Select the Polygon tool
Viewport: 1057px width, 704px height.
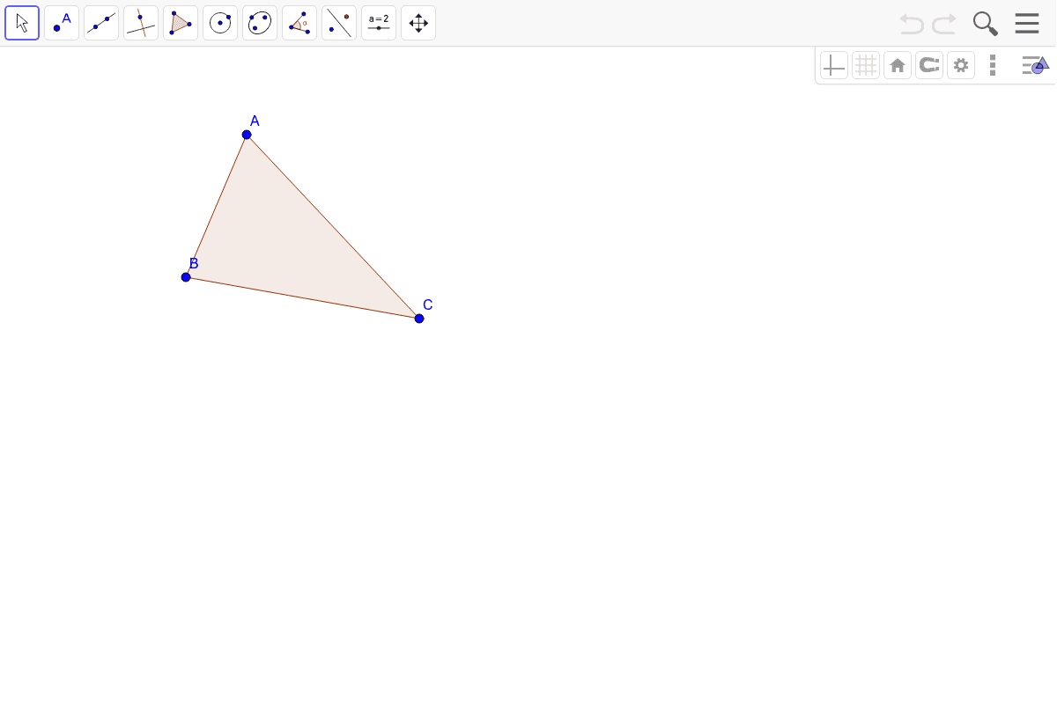tap(181, 23)
